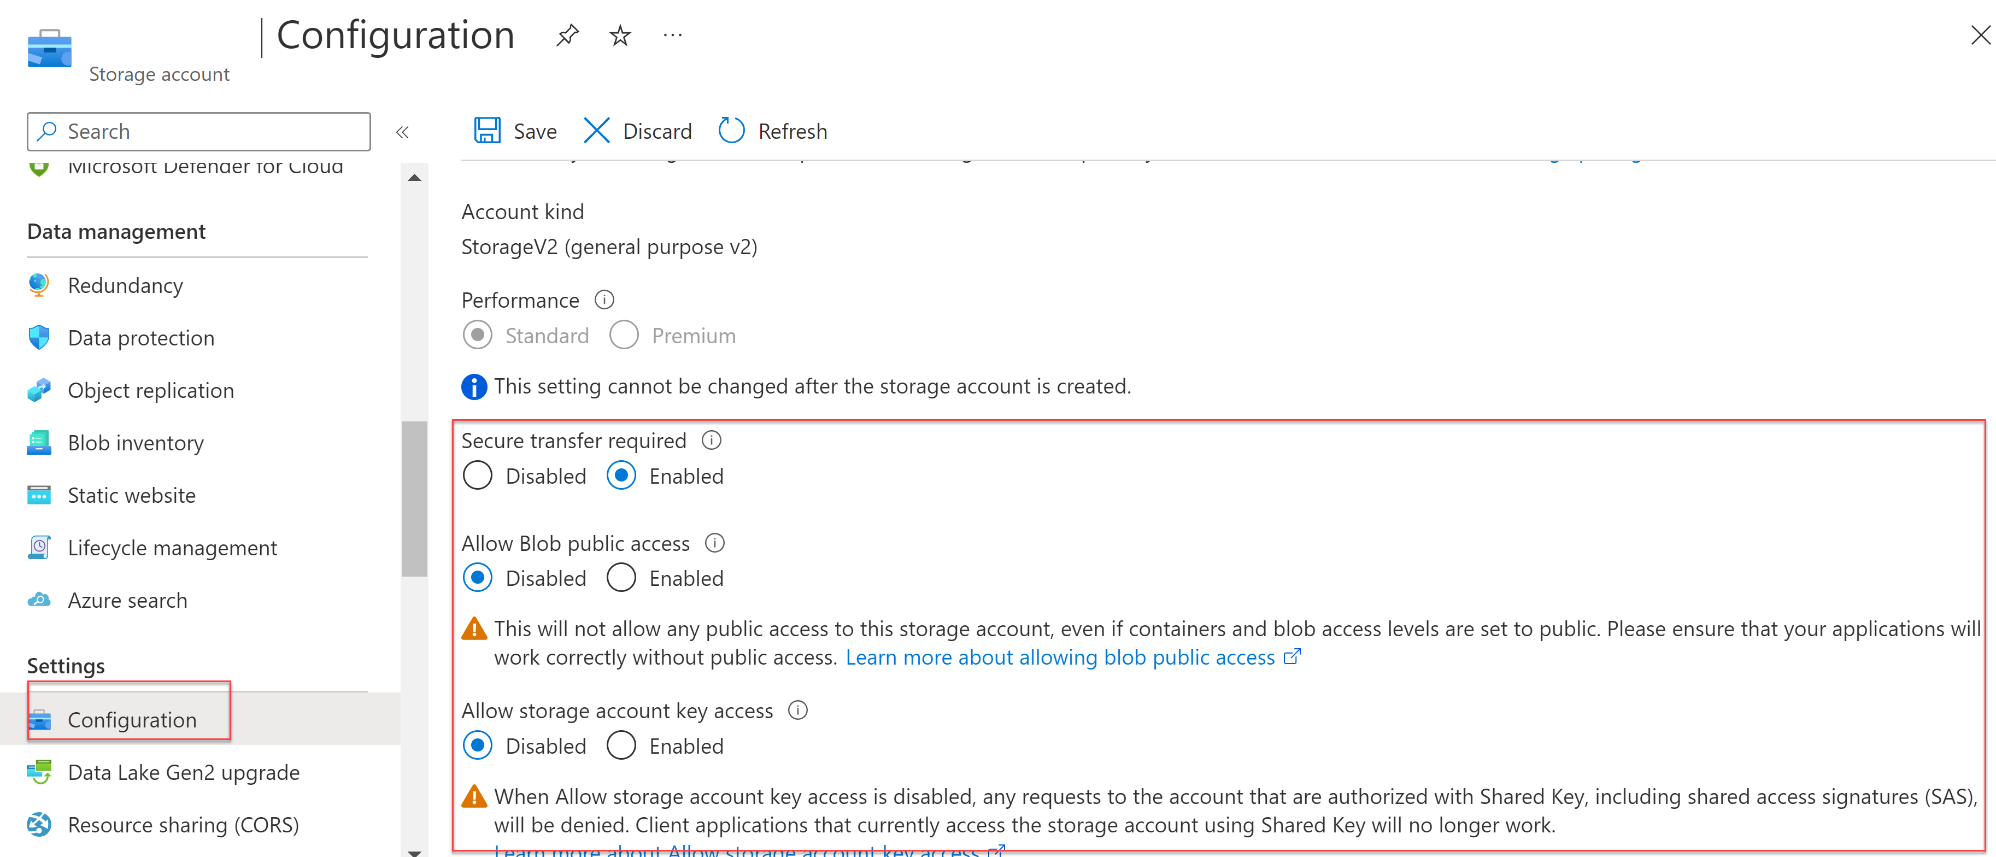The image size is (1996, 857).
Task: Open the more options ellipsis in header
Action: tap(673, 35)
